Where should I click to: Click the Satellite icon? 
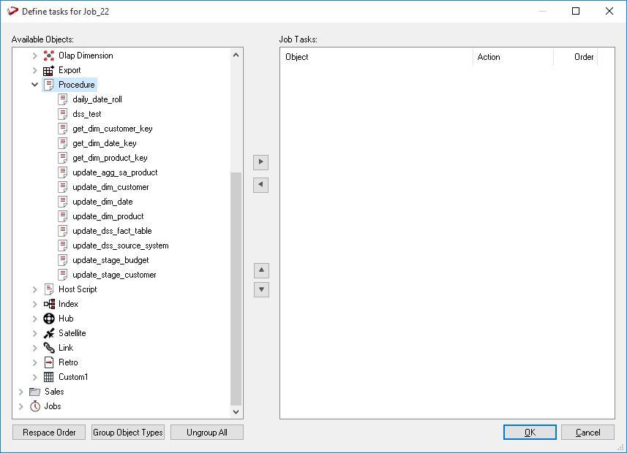(49, 333)
